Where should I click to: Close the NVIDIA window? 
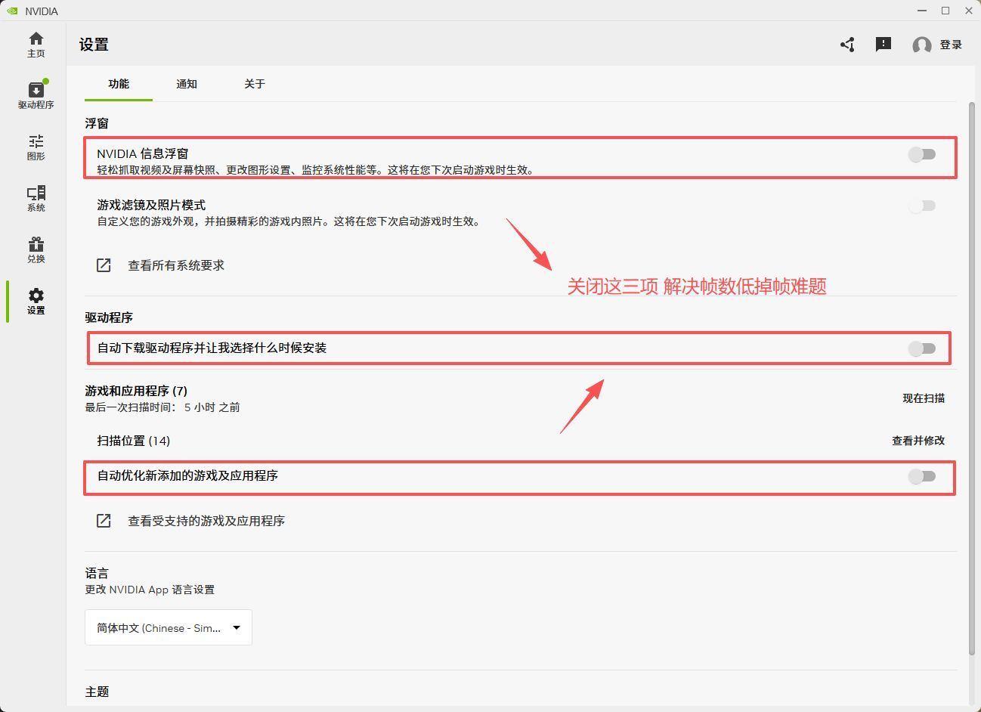coord(969,11)
